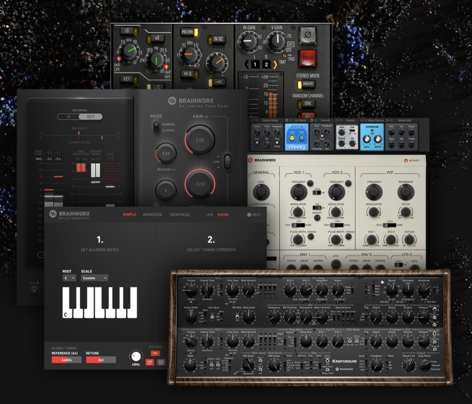Open the SIMPLE tab in bx_crispytuner
472x404 pixels.
coord(129,214)
